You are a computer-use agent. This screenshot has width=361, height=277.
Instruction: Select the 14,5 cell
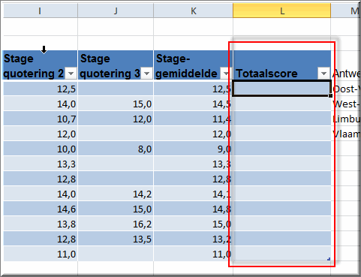click(x=193, y=104)
